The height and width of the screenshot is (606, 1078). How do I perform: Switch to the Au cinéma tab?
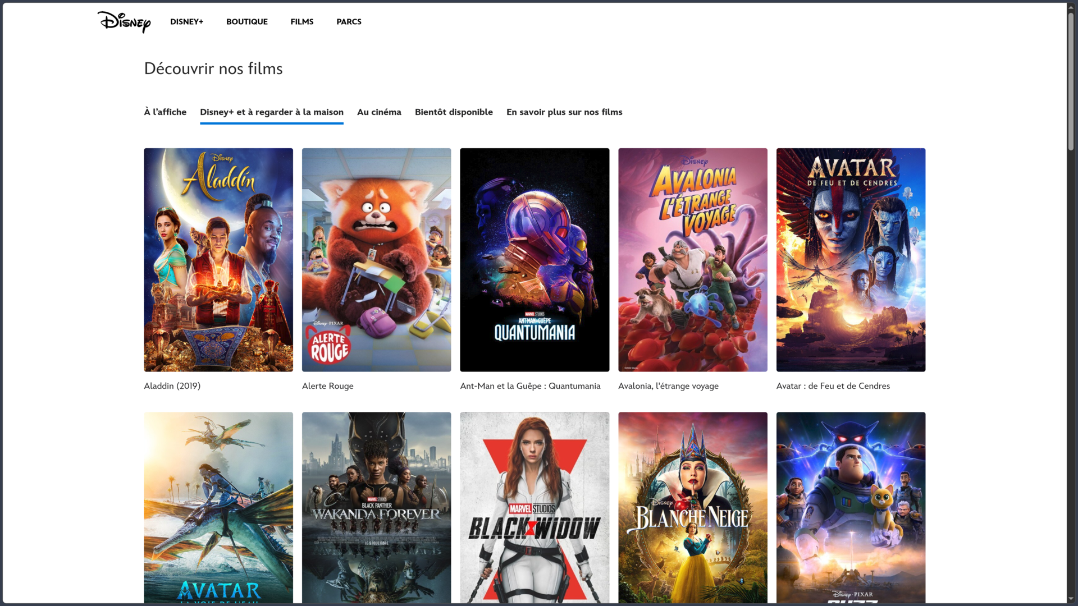(x=379, y=112)
